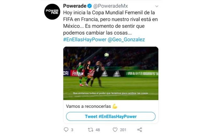This screenshot has width=204, height=136.
Task: Click the retweet count 48
Action: (98, 130)
